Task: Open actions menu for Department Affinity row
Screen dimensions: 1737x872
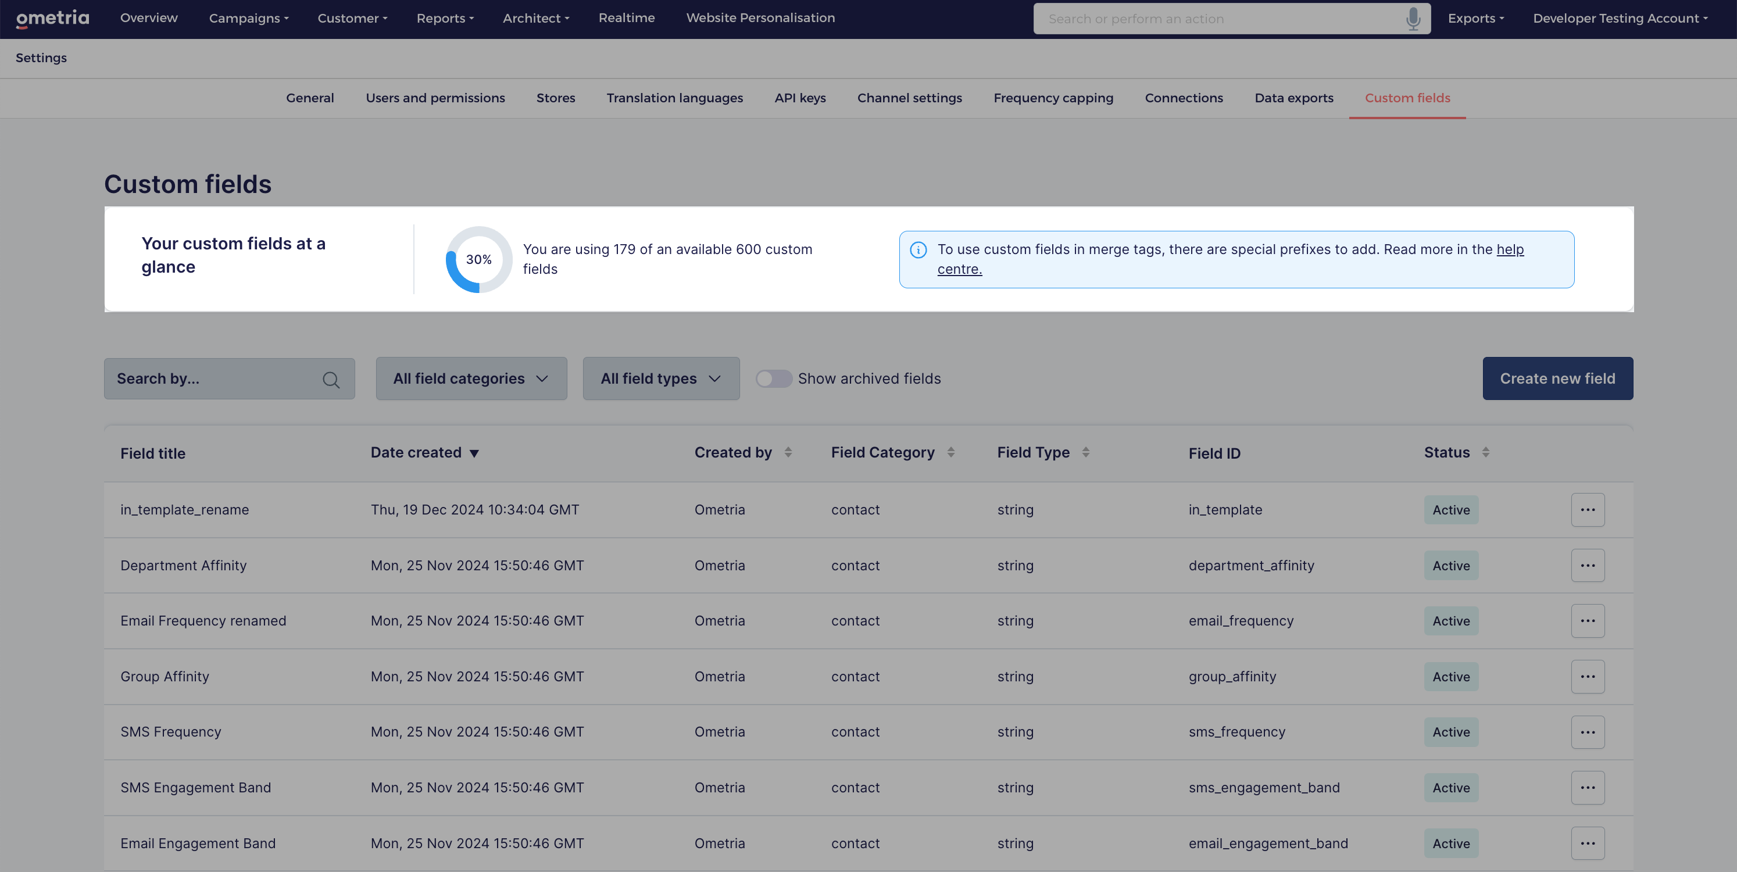Action: [x=1587, y=565]
